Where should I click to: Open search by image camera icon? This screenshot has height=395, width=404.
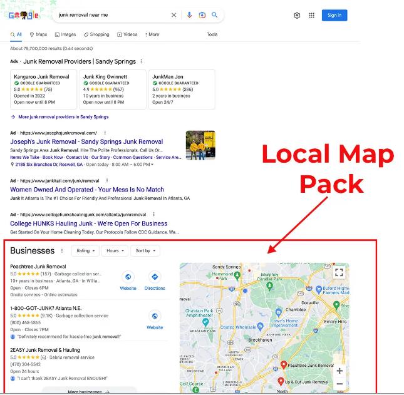[x=202, y=15]
